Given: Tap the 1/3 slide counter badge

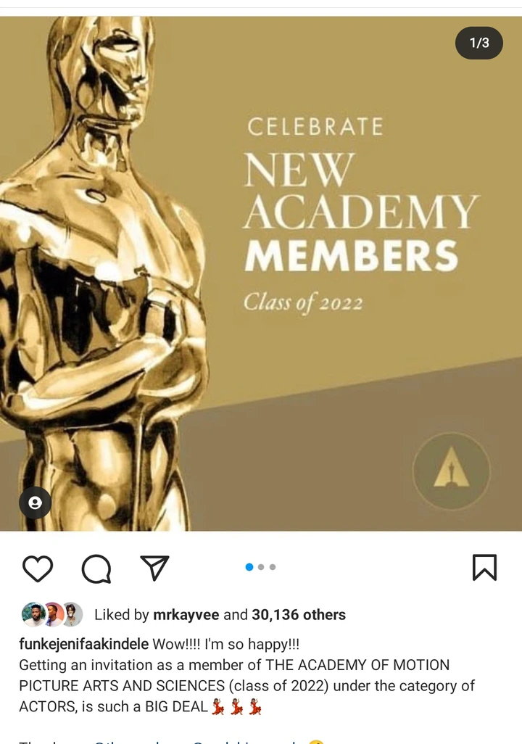Looking at the screenshot, I should click(x=479, y=43).
